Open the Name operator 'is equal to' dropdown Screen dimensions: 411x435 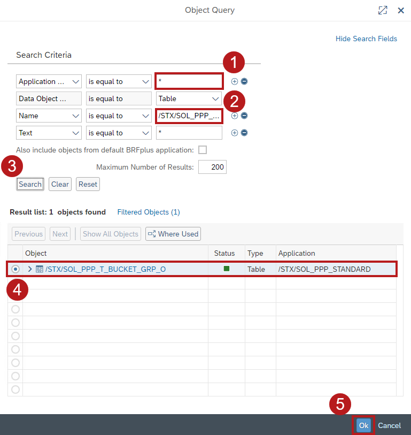click(x=119, y=116)
